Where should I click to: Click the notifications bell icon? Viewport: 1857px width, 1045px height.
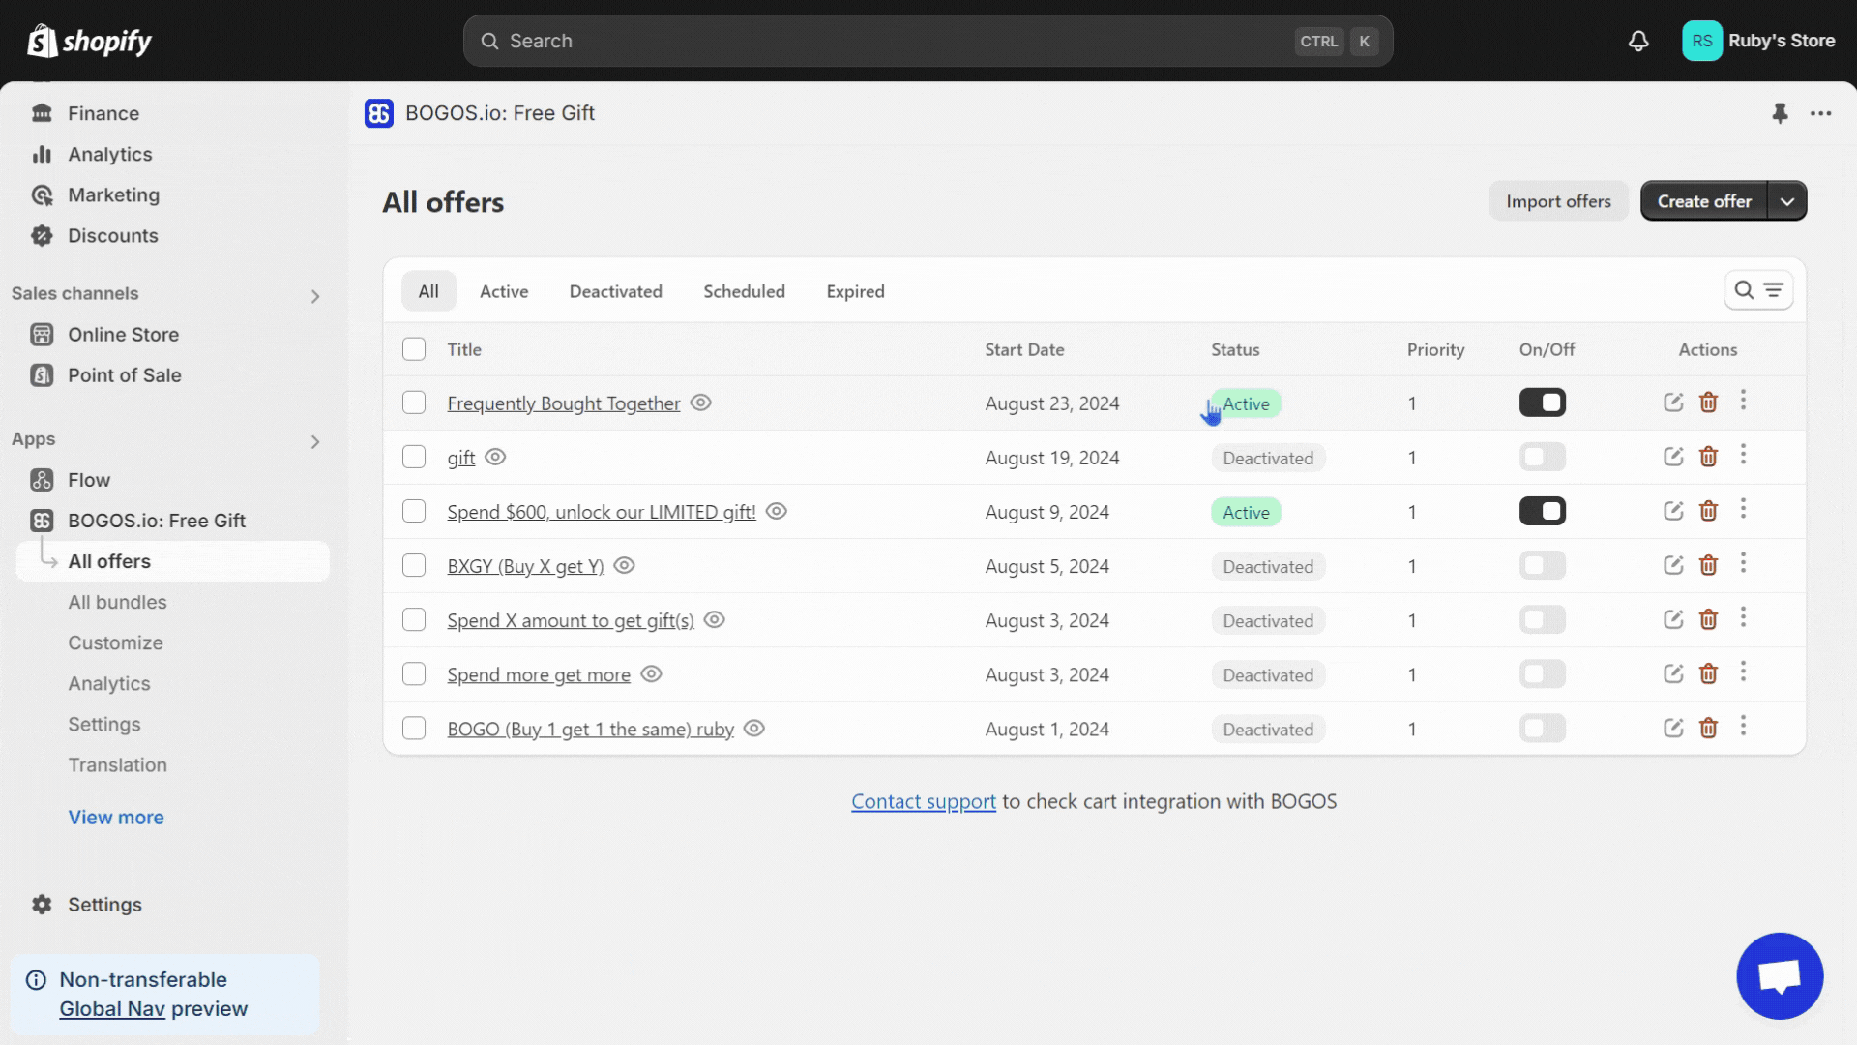click(x=1638, y=41)
